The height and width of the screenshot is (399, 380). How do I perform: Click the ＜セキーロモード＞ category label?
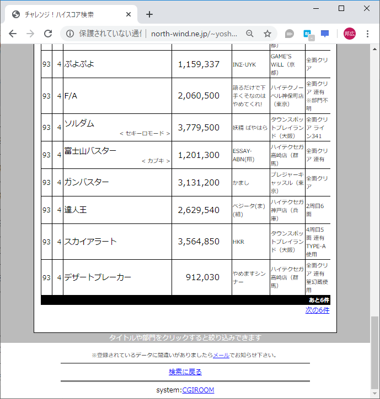click(144, 133)
